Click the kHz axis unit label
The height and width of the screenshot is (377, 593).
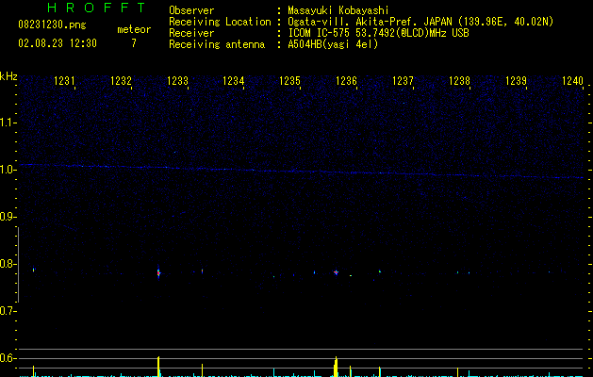click(8, 76)
